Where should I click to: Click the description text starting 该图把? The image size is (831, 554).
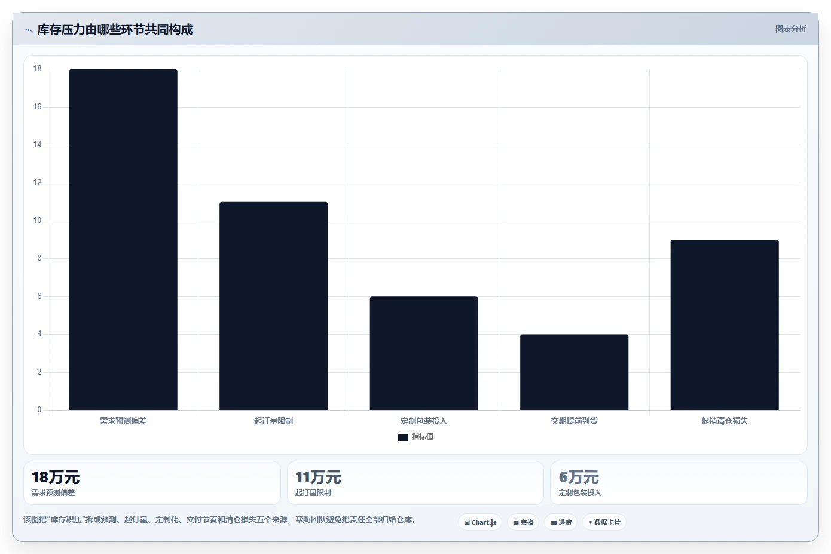click(219, 519)
